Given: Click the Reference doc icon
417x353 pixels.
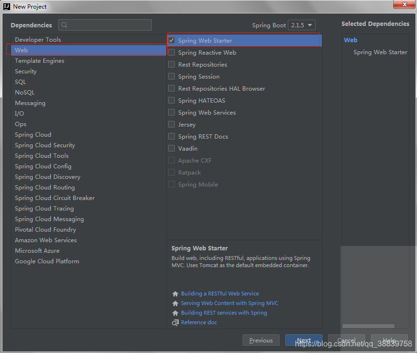Looking at the screenshot, I should pos(175,322).
